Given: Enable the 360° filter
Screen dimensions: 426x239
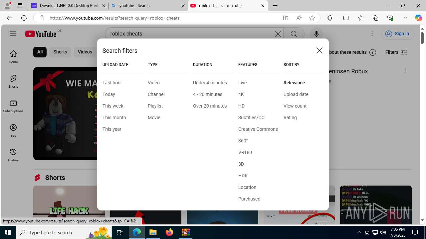Looking at the screenshot, I should (243, 141).
